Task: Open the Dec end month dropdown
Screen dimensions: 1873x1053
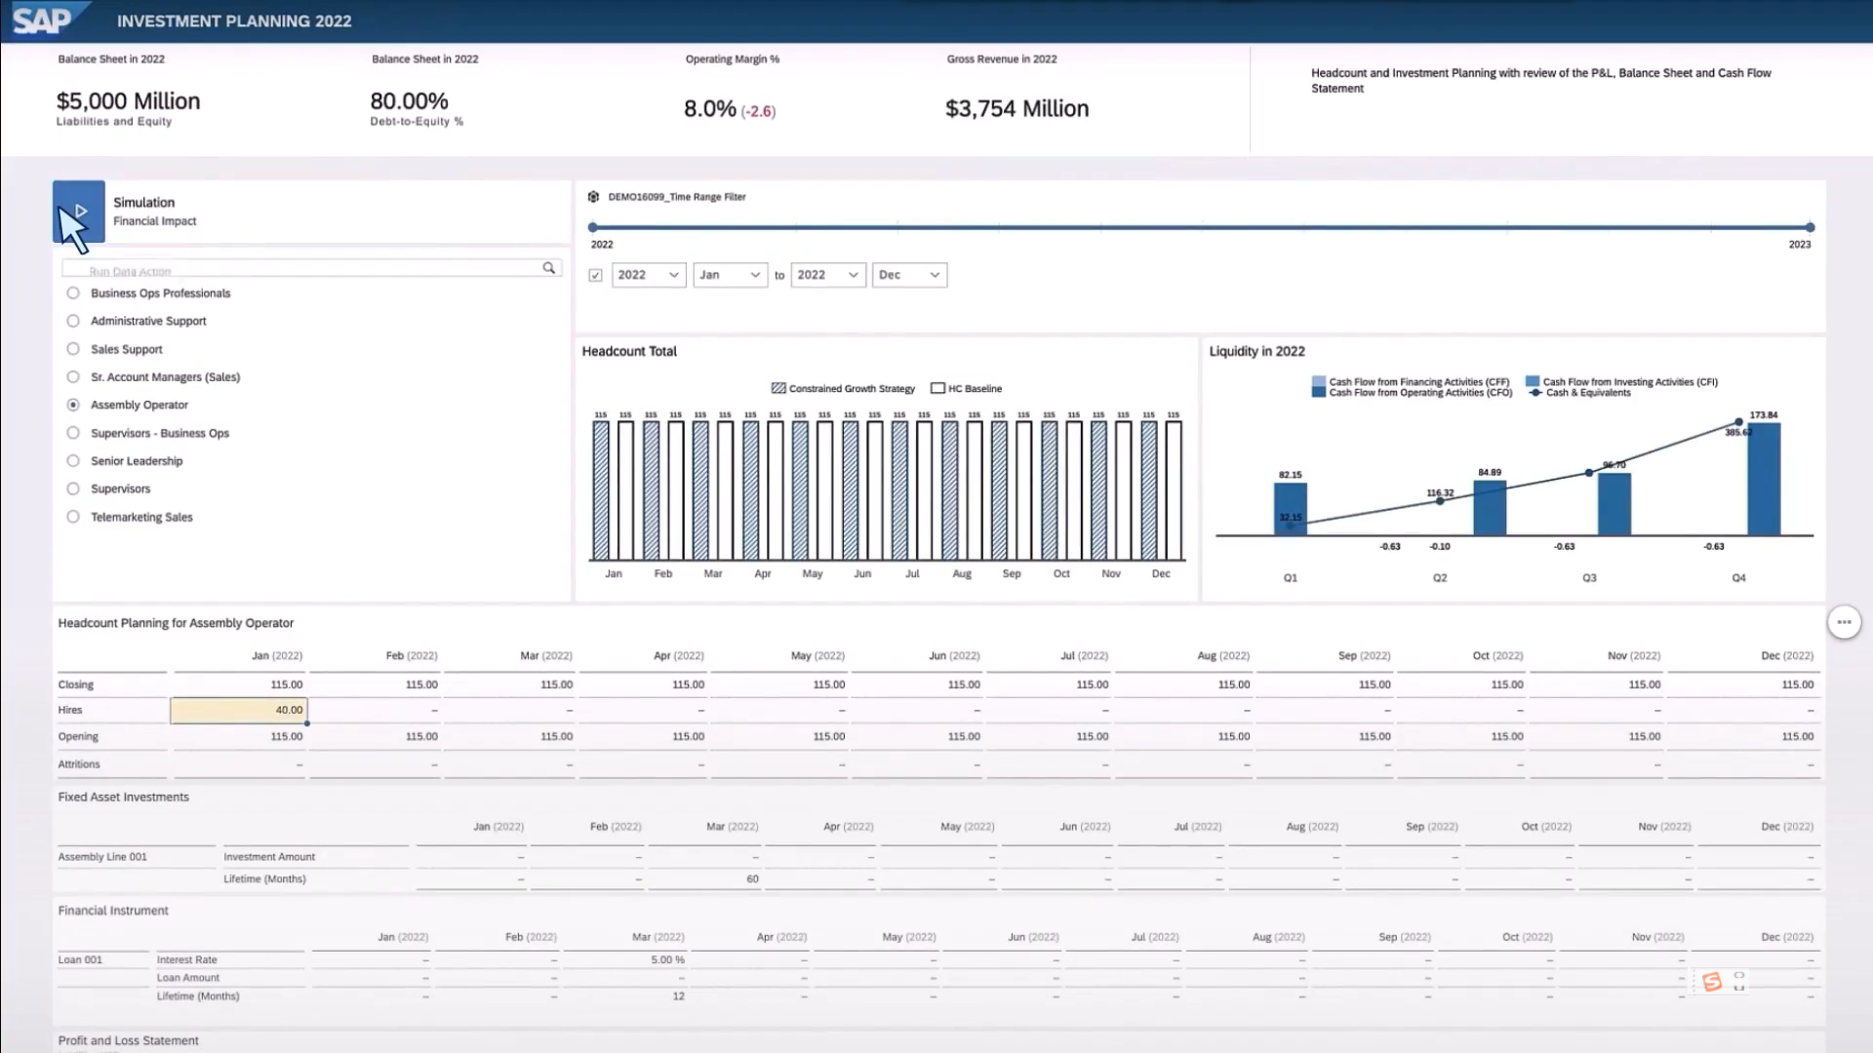Action: tap(908, 275)
